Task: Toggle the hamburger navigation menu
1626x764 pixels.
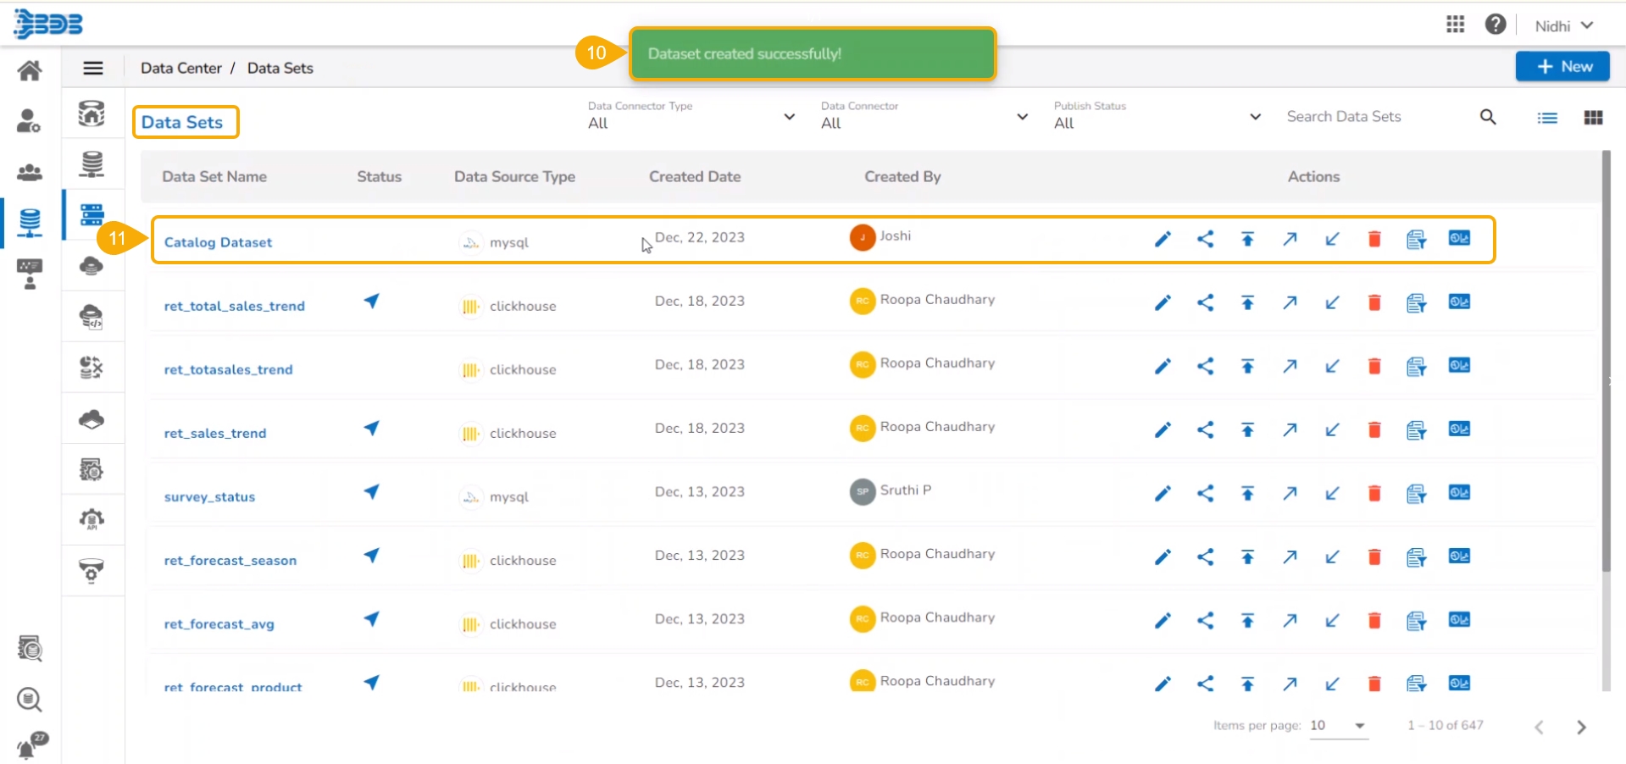Action: pos(93,68)
